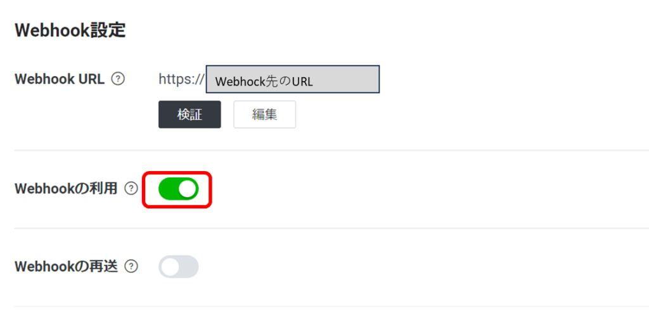Enable the Webhookの再送 toggle
The image size is (649, 311).
pos(178,267)
